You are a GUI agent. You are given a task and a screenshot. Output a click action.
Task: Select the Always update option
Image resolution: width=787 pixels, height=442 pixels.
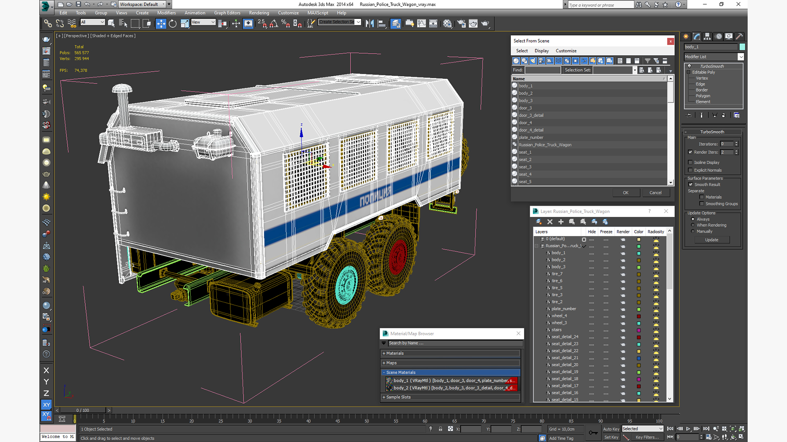pyautogui.click(x=693, y=219)
